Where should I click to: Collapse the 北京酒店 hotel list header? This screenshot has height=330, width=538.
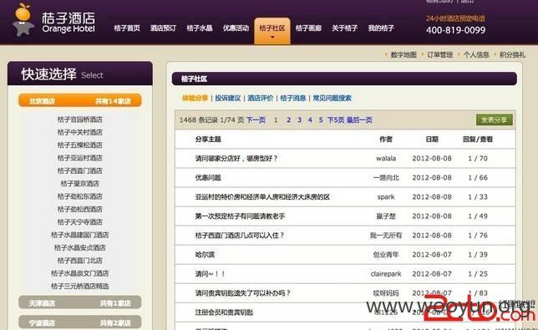(80, 100)
